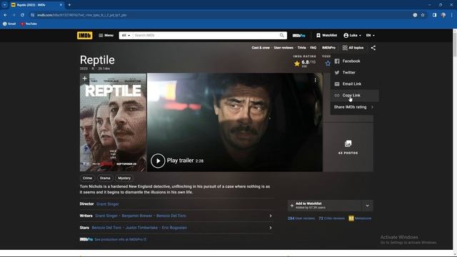Open the EN language dropdown

pyautogui.click(x=370, y=35)
